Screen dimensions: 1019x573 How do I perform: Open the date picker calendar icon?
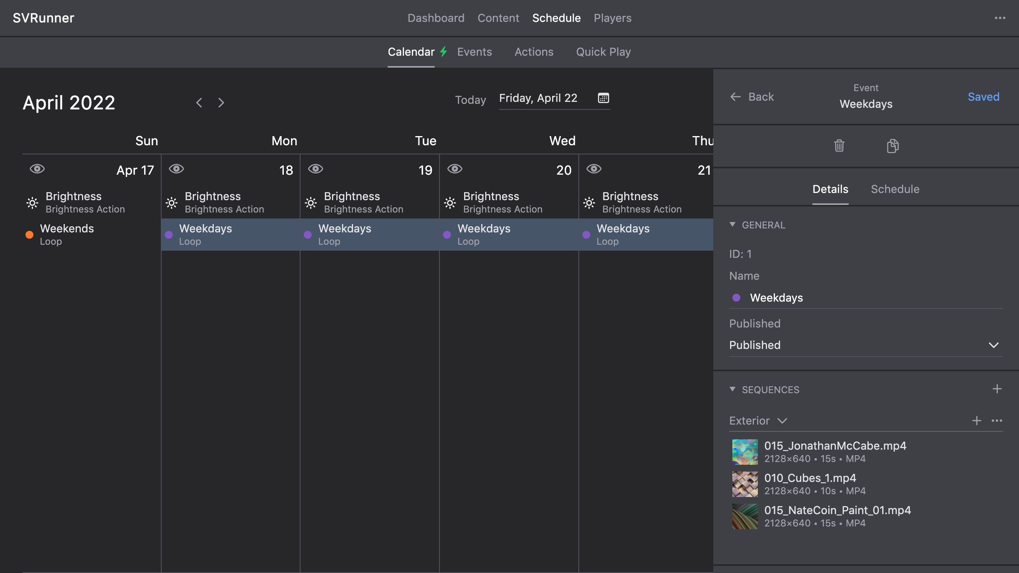(x=603, y=98)
